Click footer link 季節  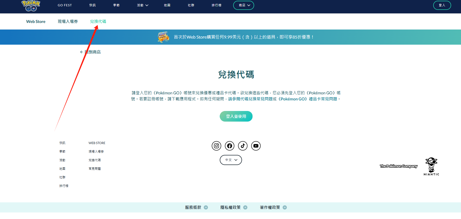click(x=62, y=152)
